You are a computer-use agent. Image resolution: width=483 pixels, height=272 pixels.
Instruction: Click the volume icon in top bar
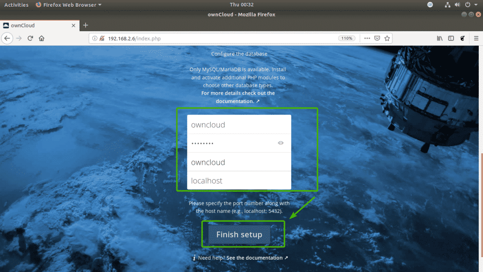coord(458,5)
